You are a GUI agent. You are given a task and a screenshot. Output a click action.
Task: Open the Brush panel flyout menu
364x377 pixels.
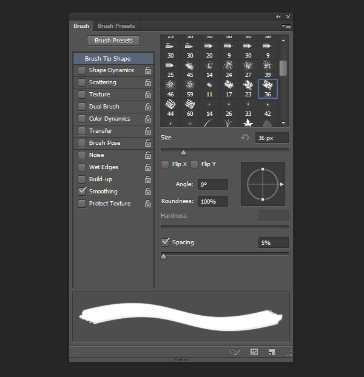click(286, 26)
